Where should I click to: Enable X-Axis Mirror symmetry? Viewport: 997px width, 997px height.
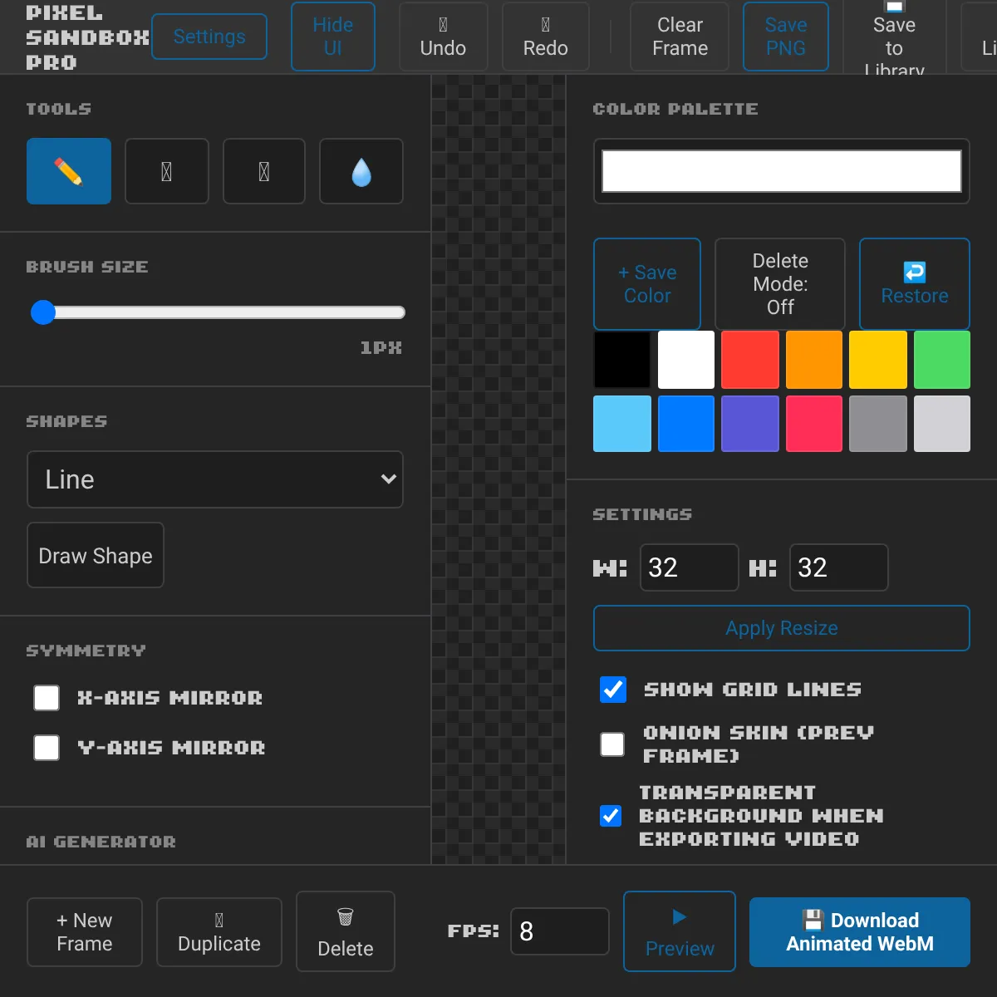[x=47, y=698]
